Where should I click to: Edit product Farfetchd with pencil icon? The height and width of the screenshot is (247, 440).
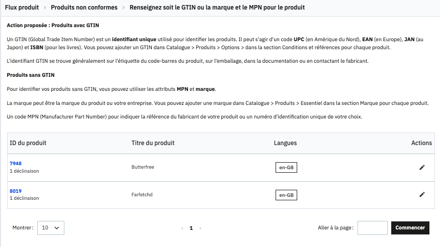(x=422, y=195)
